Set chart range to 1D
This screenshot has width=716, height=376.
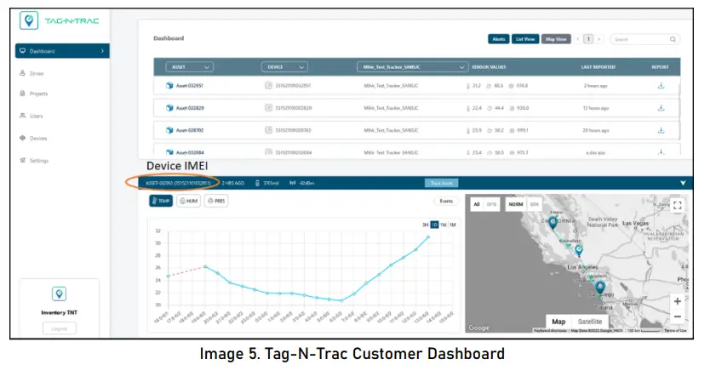pyautogui.click(x=434, y=225)
